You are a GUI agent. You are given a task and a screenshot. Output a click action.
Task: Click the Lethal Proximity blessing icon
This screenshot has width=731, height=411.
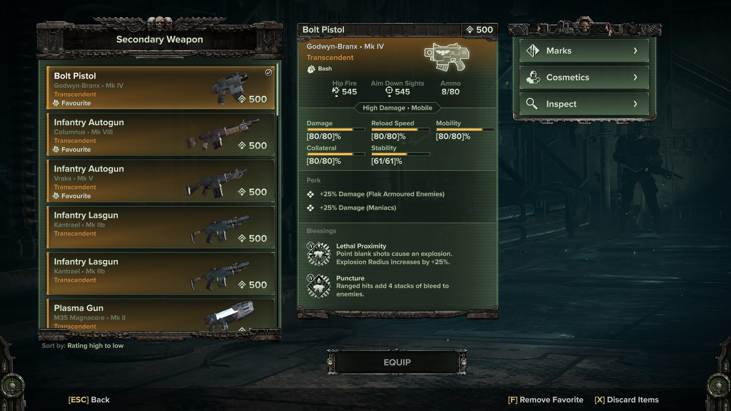318,254
